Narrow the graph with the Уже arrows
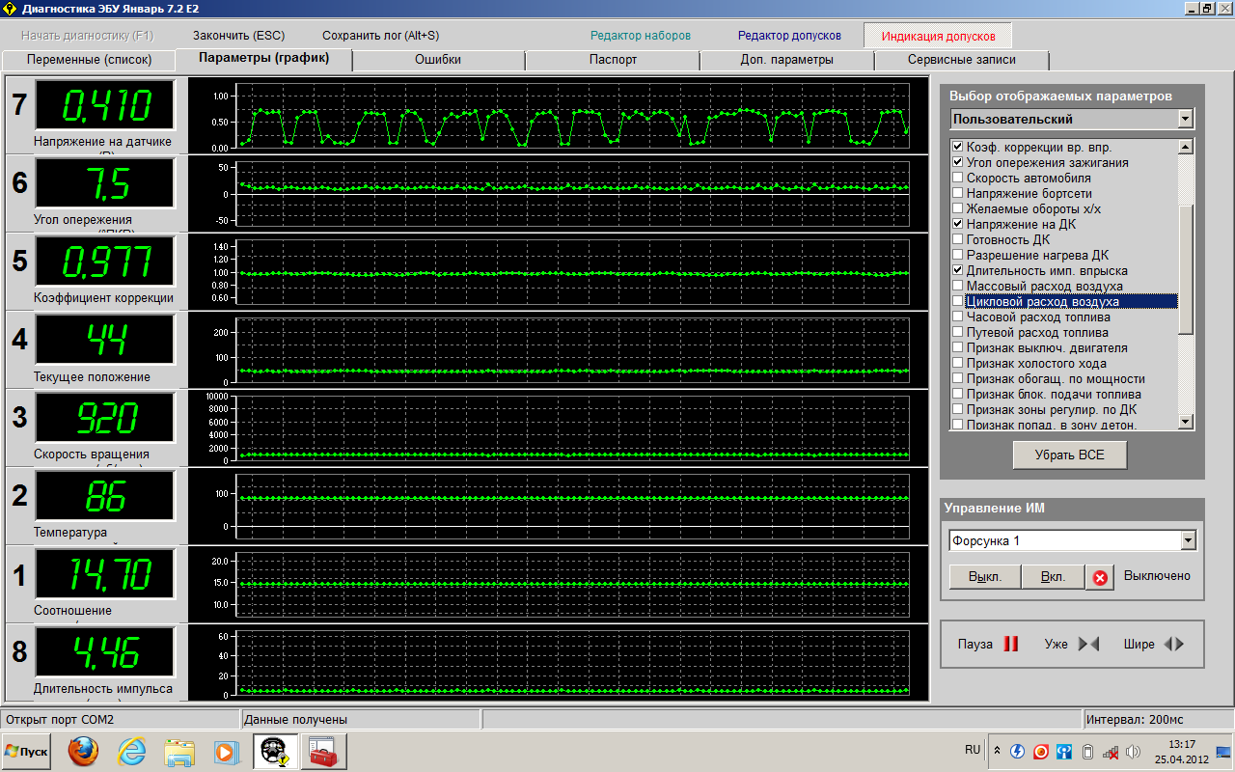 point(1088,644)
